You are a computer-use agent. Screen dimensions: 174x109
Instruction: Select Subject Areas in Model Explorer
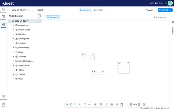click(x=24, y=66)
